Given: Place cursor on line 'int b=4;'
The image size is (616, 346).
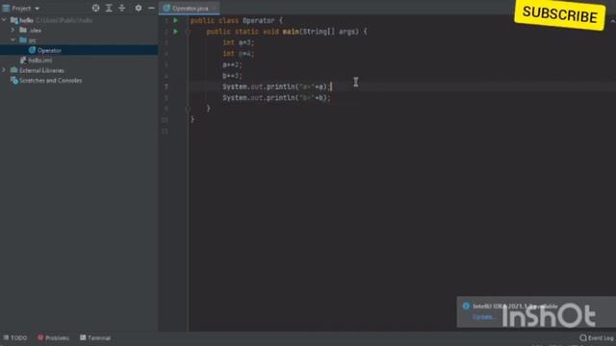Looking at the screenshot, I should 239,54.
